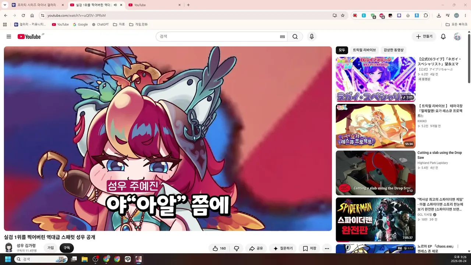Viewport: 471px width, 265px height.
Task: Bookmark this page with the star
Action: [343, 15]
